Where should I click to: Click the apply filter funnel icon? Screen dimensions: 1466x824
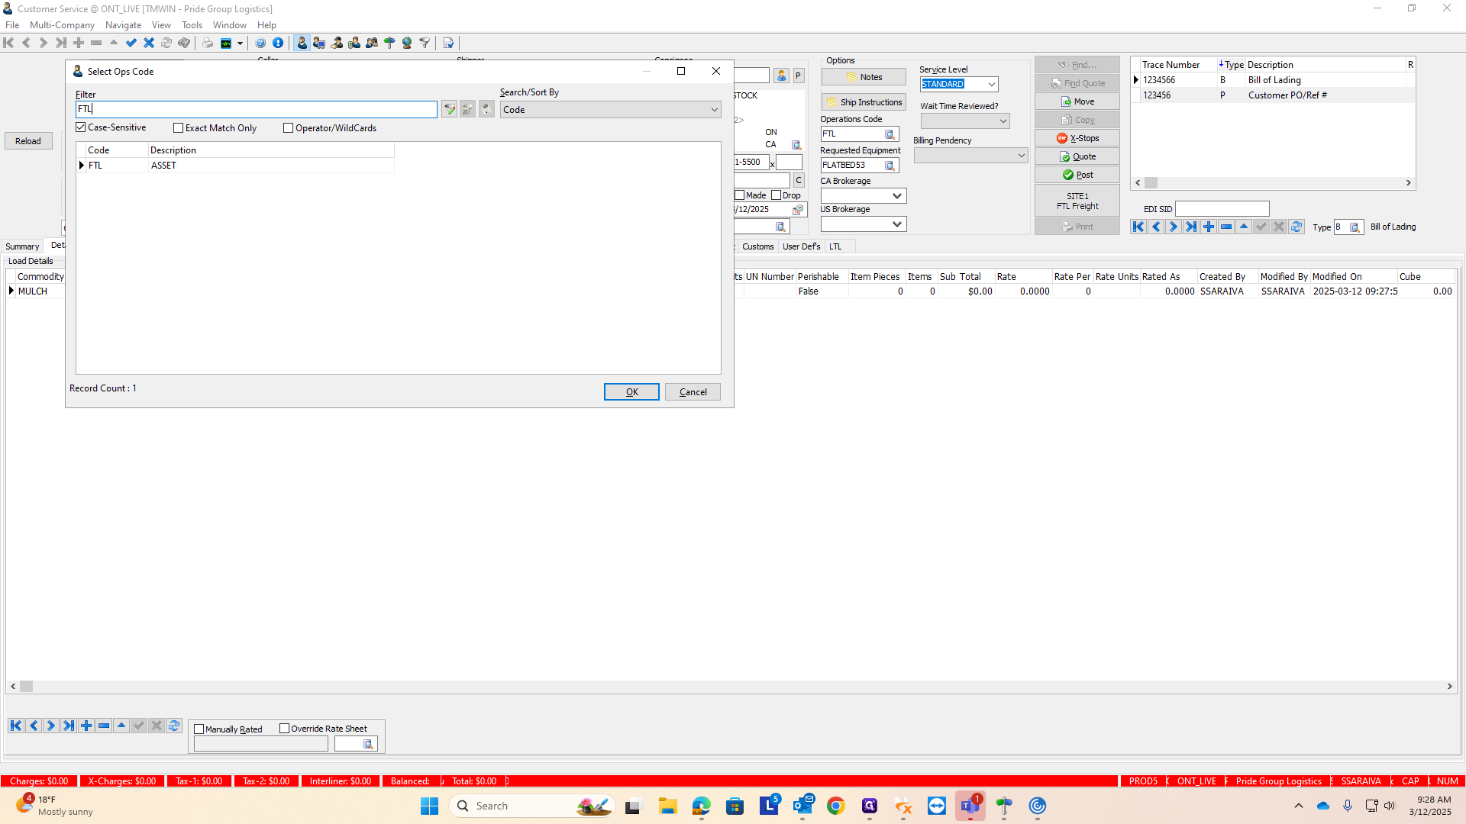(450, 110)
